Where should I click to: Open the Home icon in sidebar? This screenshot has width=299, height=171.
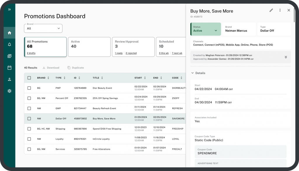pyautogui.click(x=9, y=33)
